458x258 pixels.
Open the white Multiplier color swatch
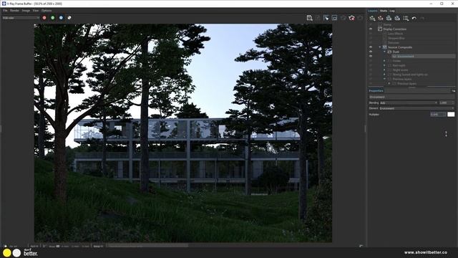tap(451, 115)
